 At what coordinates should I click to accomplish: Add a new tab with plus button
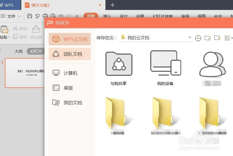click(112, 5)
